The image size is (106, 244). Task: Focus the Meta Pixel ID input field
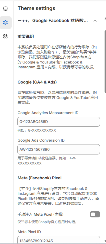pyautogui.click(x=59, y=240)
